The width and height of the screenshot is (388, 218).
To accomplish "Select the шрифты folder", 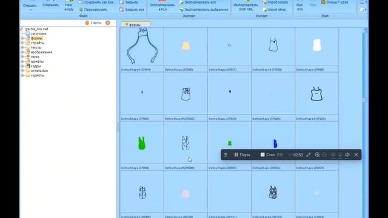I will click(x=37, y=62).
